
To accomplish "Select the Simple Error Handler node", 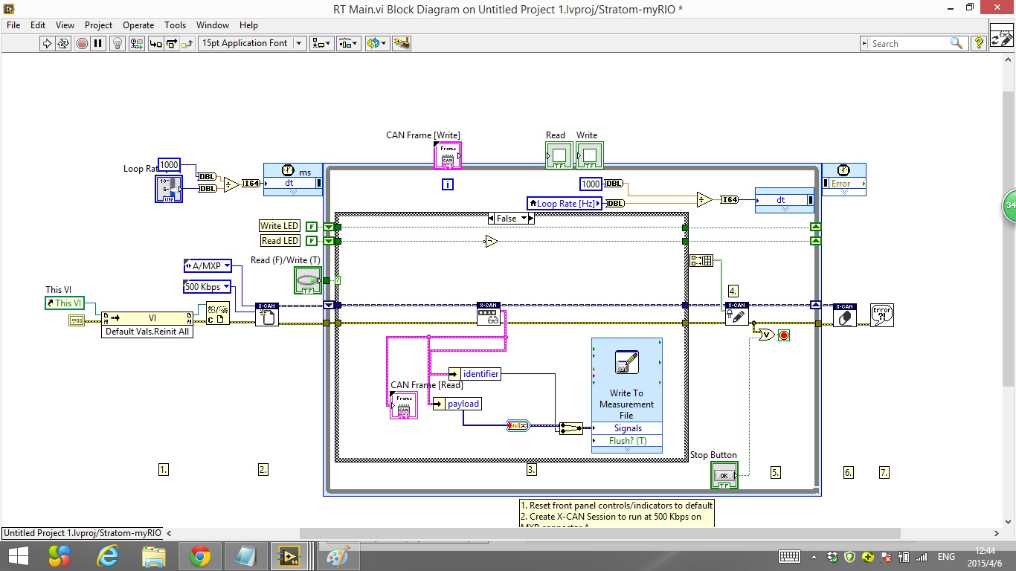I will click(x=882, y=314).
